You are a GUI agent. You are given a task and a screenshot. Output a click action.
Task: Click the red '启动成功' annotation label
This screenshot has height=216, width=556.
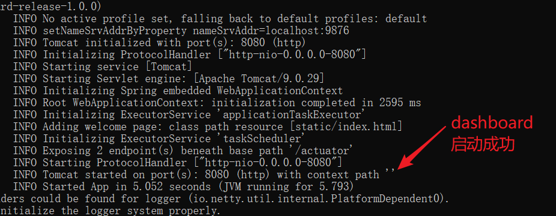483,145
